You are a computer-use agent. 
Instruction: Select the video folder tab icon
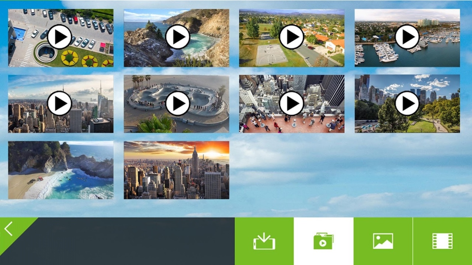[323, 241]
